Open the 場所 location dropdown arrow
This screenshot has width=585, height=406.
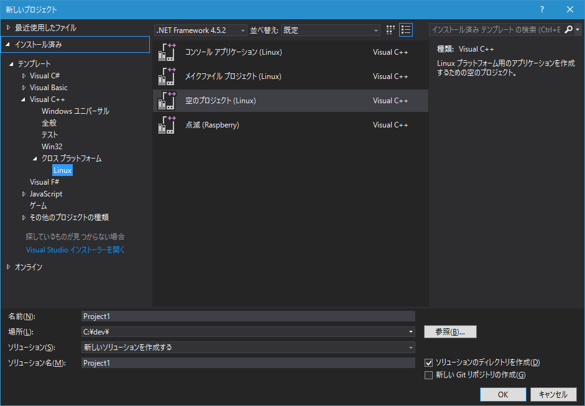[x=411, y=332]
